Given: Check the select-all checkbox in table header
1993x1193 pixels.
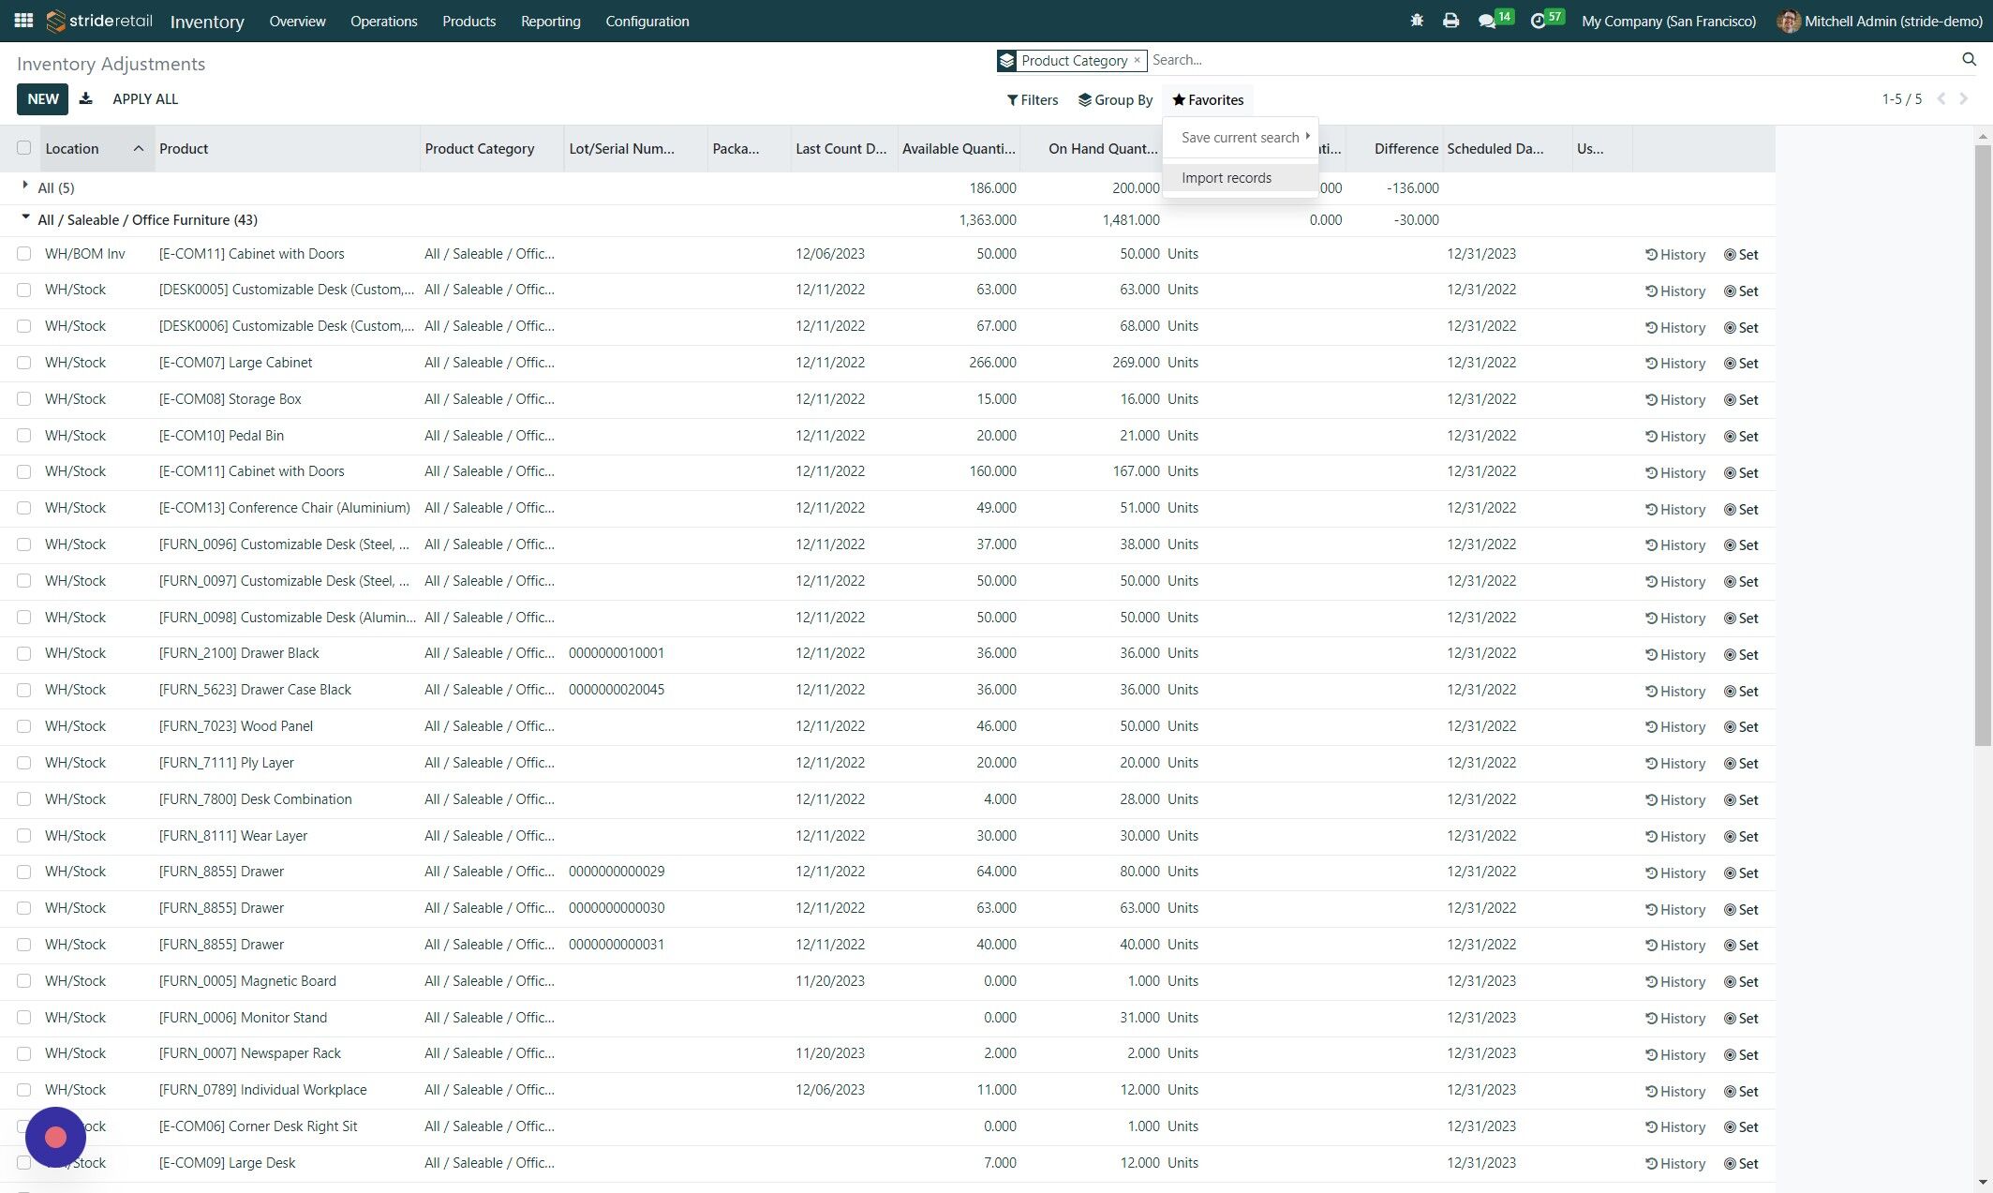Looking at the screenshot, I should (x=24, y=148).
